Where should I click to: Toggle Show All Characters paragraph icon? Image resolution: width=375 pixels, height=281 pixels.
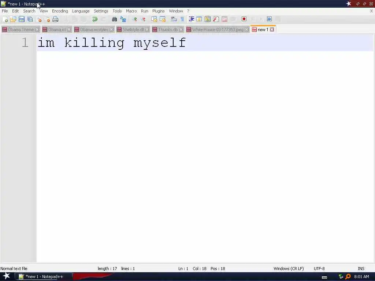(182, 19)
